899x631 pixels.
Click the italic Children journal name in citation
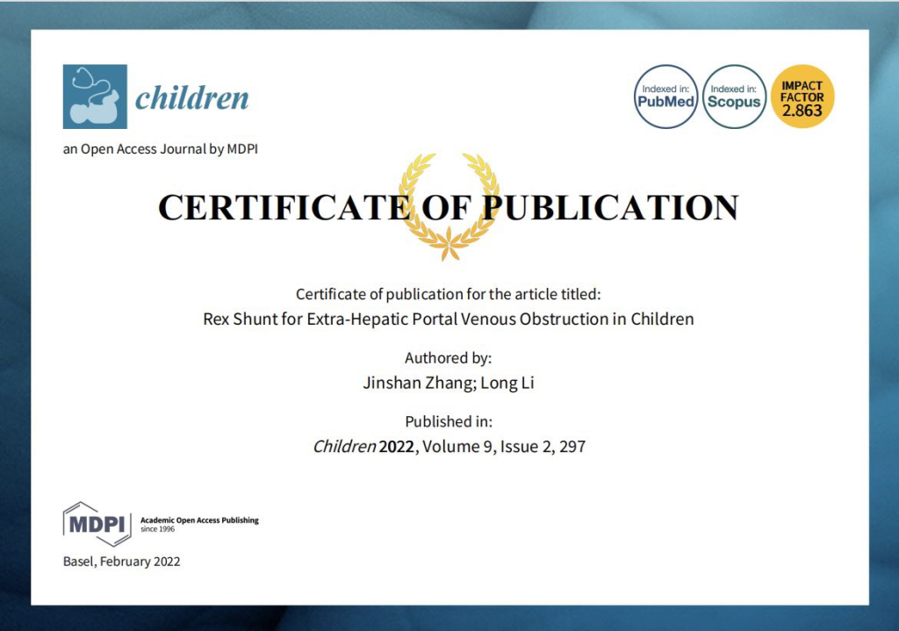[344, 447]
